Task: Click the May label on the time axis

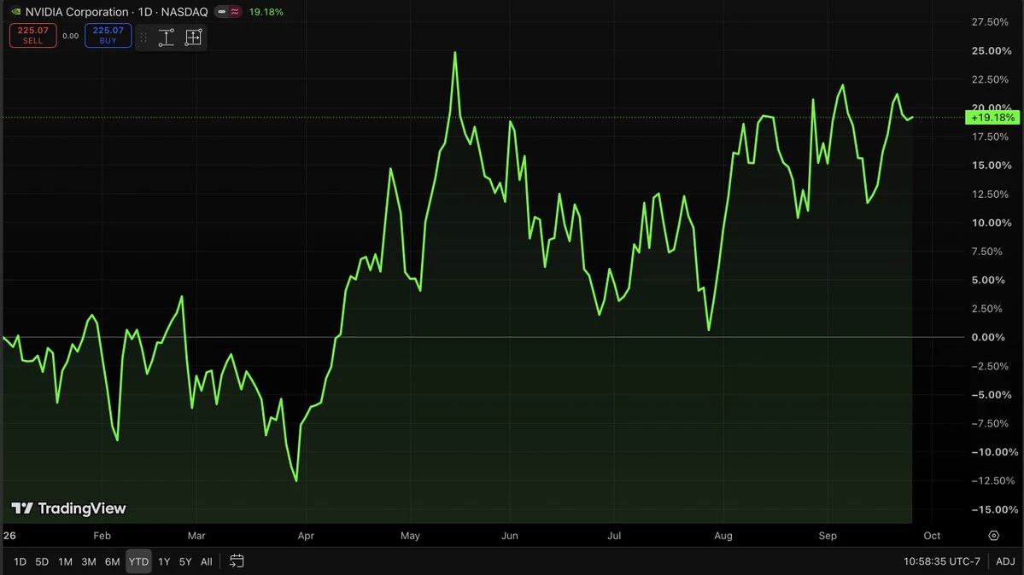Action: coord(410,535)
